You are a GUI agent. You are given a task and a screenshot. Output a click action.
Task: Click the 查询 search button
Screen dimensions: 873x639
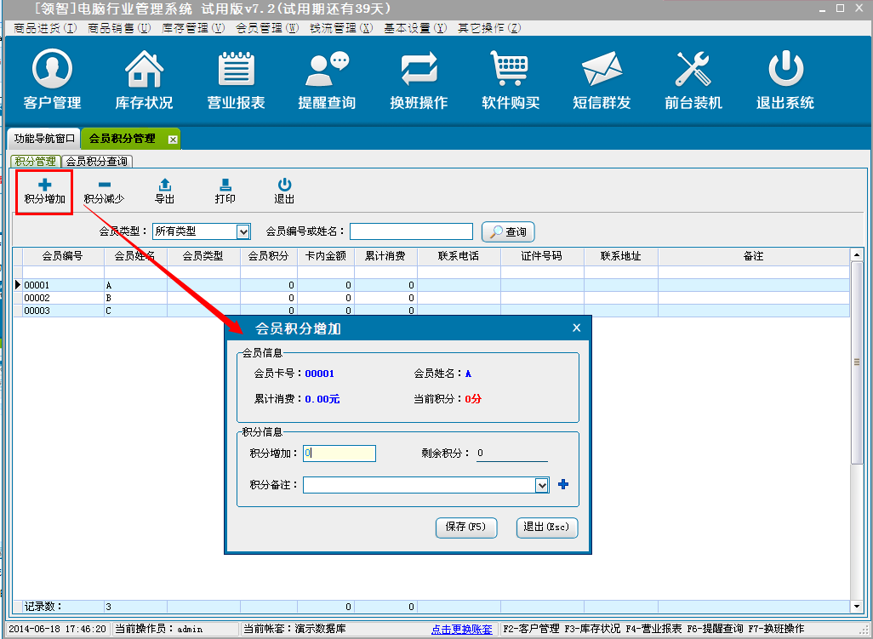(508, 231)
